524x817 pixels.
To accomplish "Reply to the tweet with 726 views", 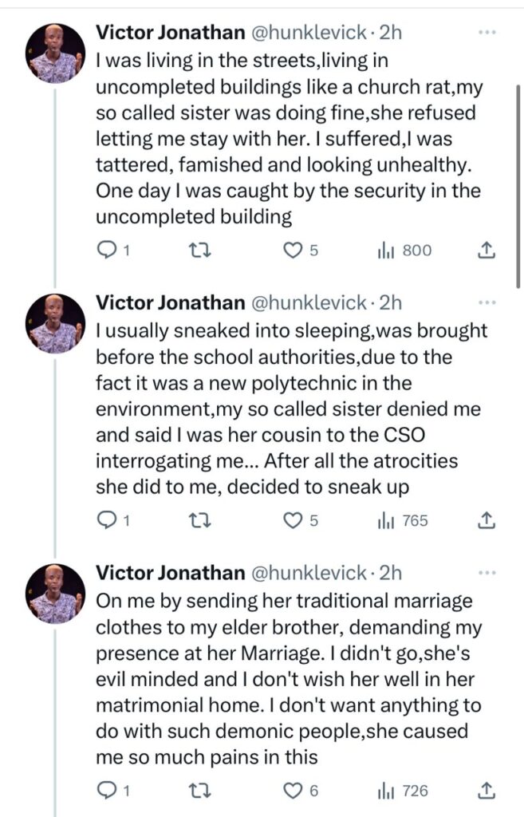I will click(107, 791).
